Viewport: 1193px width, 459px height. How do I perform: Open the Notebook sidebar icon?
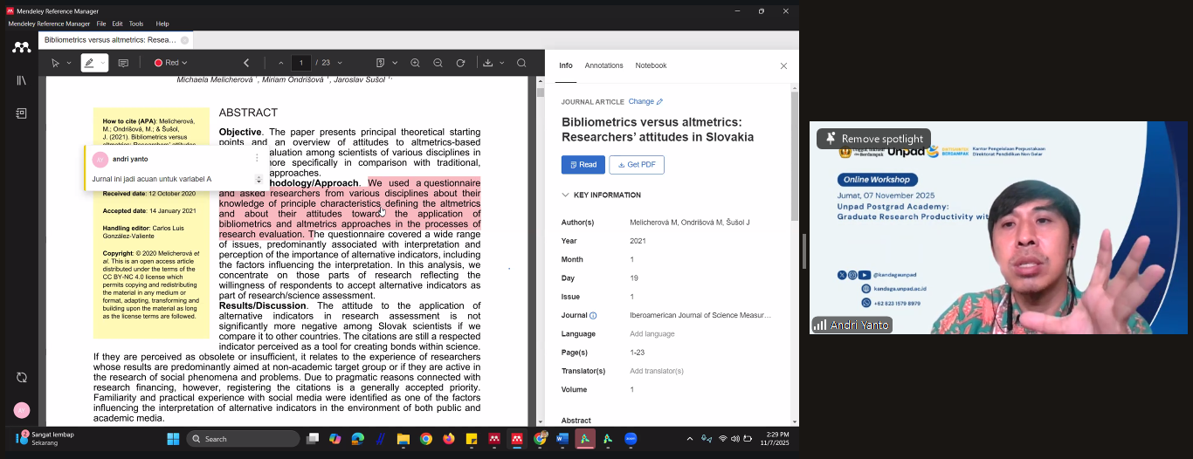tap(21, 113)
